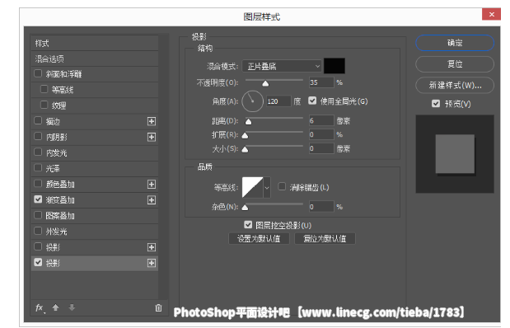Expand the 等高线 contour picker arrow
510x328 pixels.
coord(267,187)
